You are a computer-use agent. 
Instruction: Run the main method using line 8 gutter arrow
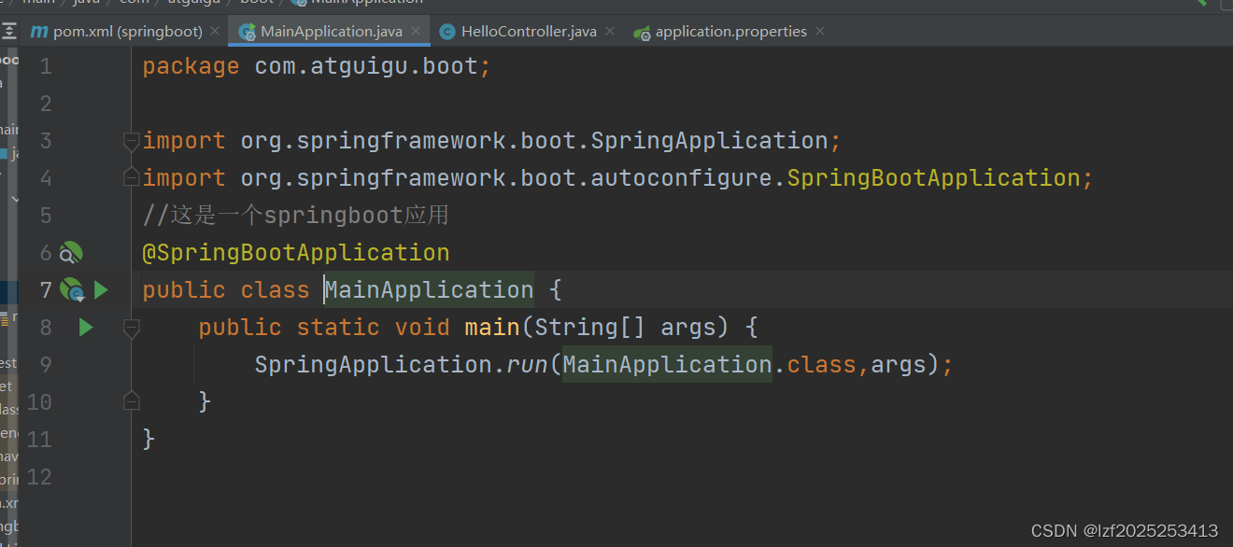(85, 327)
